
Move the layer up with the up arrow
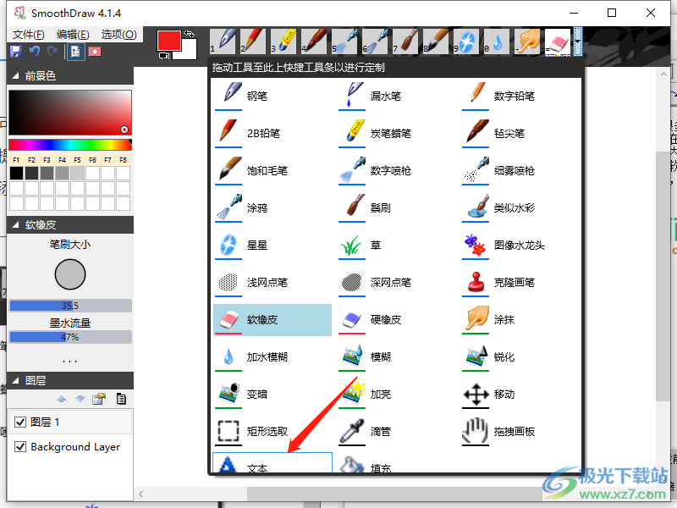click(x=62, y=399)
